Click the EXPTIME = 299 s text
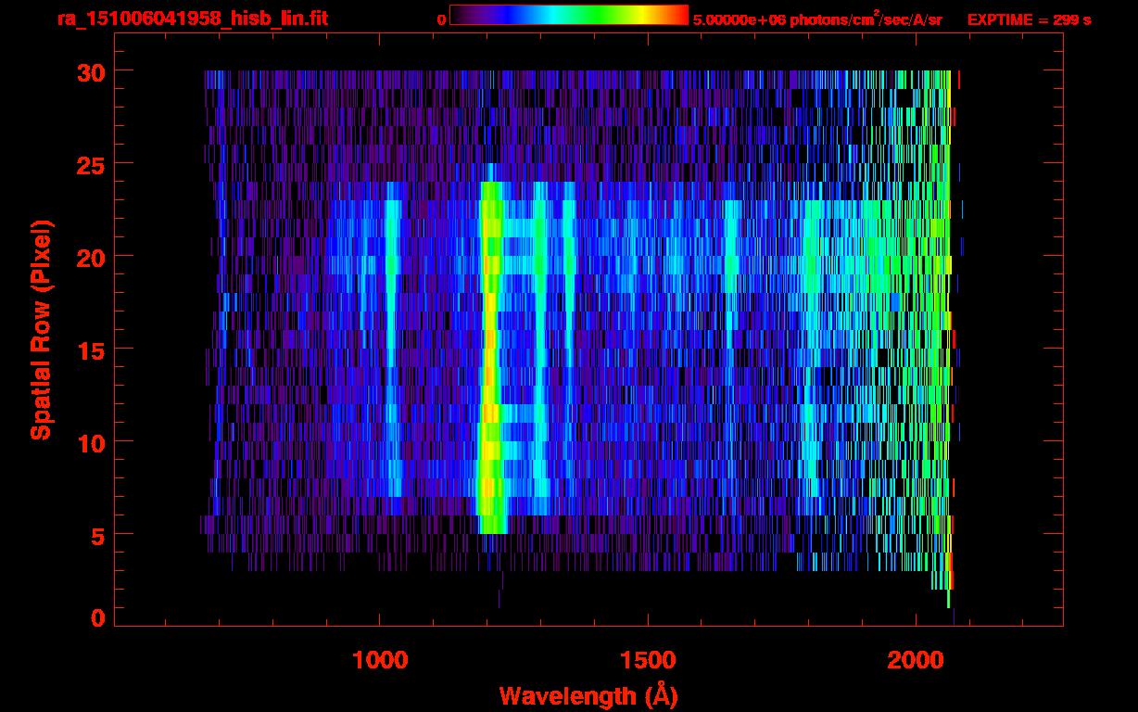 [x=1029, y=19]
